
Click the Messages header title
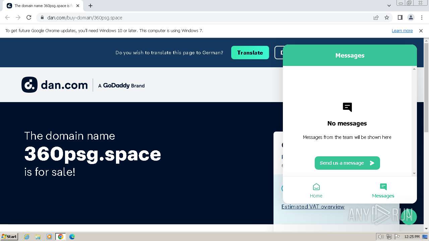click(350, 56)
